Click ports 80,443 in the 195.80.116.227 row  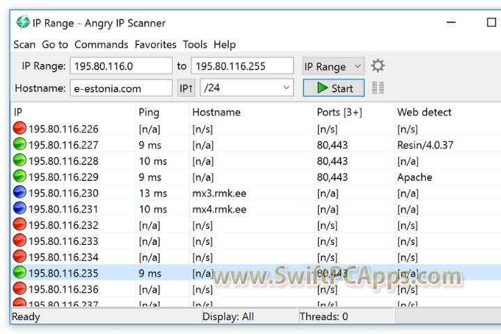coord(332,145)
